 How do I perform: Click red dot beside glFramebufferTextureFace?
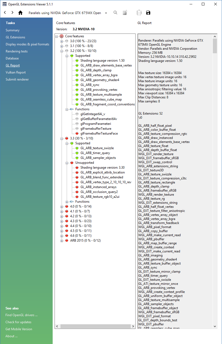(x=77, y=133)
